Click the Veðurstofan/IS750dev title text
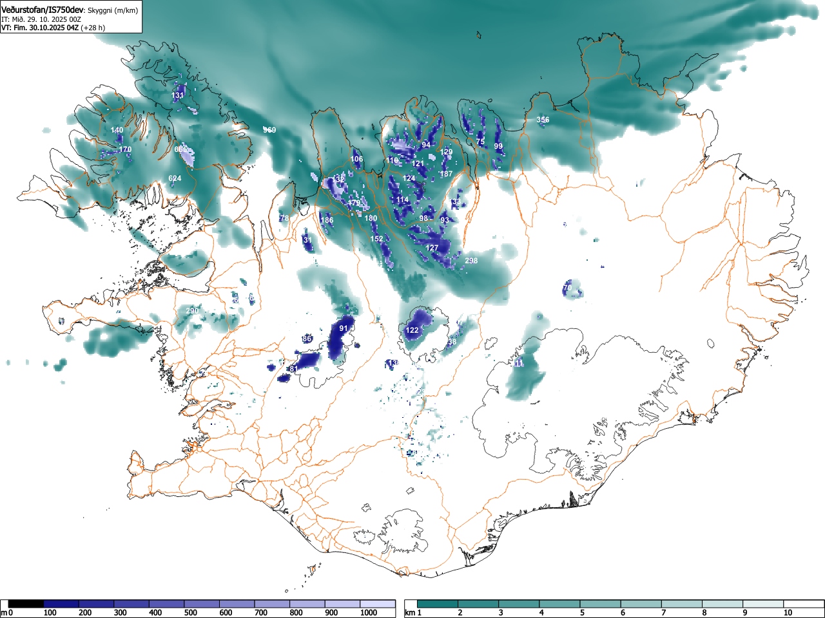This screenshot has height=618, width=825. pos(43,10)
